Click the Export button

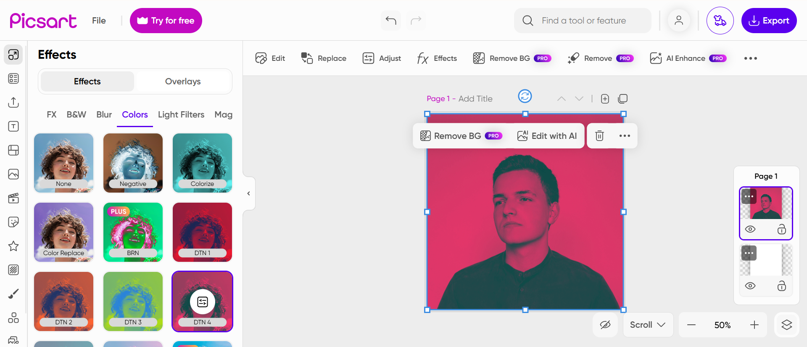click(769, 21)
